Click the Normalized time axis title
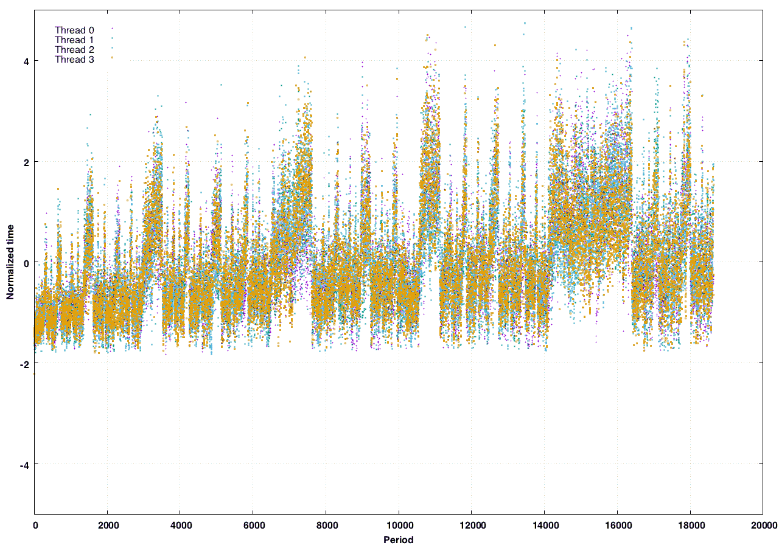Screen dimensions: 779x545 point(10,262)
